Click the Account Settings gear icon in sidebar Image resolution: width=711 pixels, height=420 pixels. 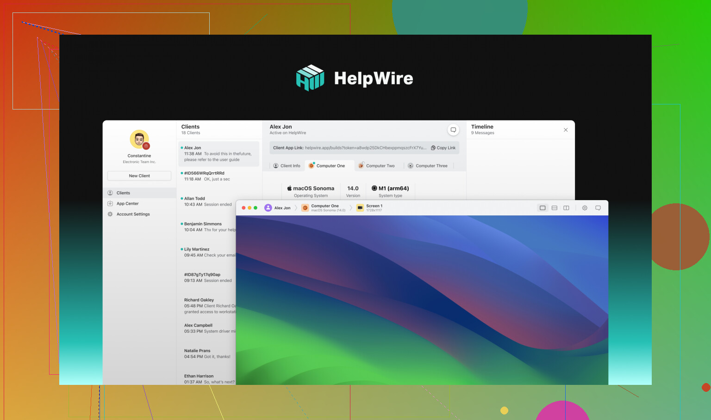[110, 214]
